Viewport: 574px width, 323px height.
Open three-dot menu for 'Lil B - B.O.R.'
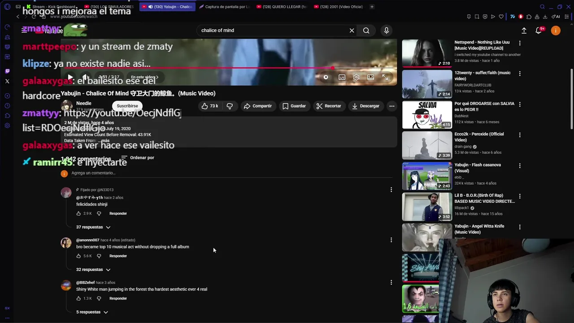click(520, 196)
